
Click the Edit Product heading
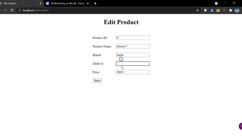[121, 22]
